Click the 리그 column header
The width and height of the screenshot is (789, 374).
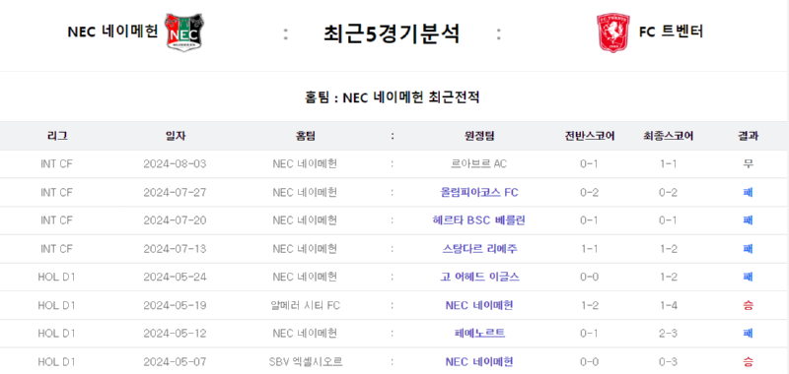[57, 136]
